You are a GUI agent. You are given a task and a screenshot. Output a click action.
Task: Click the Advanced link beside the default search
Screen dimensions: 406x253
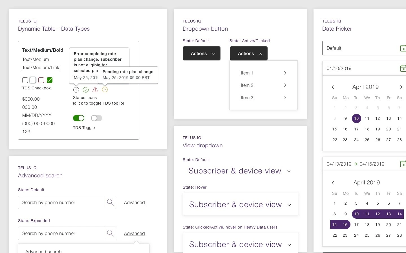(x=134, y=202)
